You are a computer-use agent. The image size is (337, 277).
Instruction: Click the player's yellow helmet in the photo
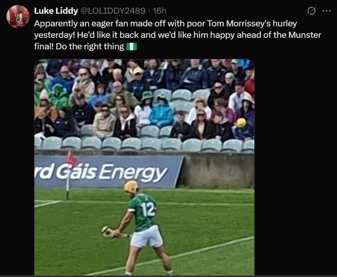[x=131, y=186]
